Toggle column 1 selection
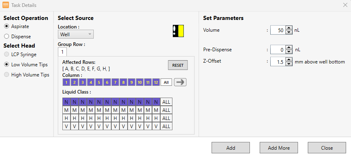Viewport: 351px width, 157px height. click(x=66, y=83)
